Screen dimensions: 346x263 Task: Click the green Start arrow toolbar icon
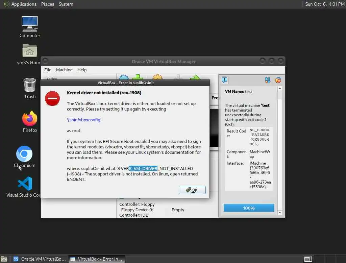pyautogui.click(x=195, y=77)
